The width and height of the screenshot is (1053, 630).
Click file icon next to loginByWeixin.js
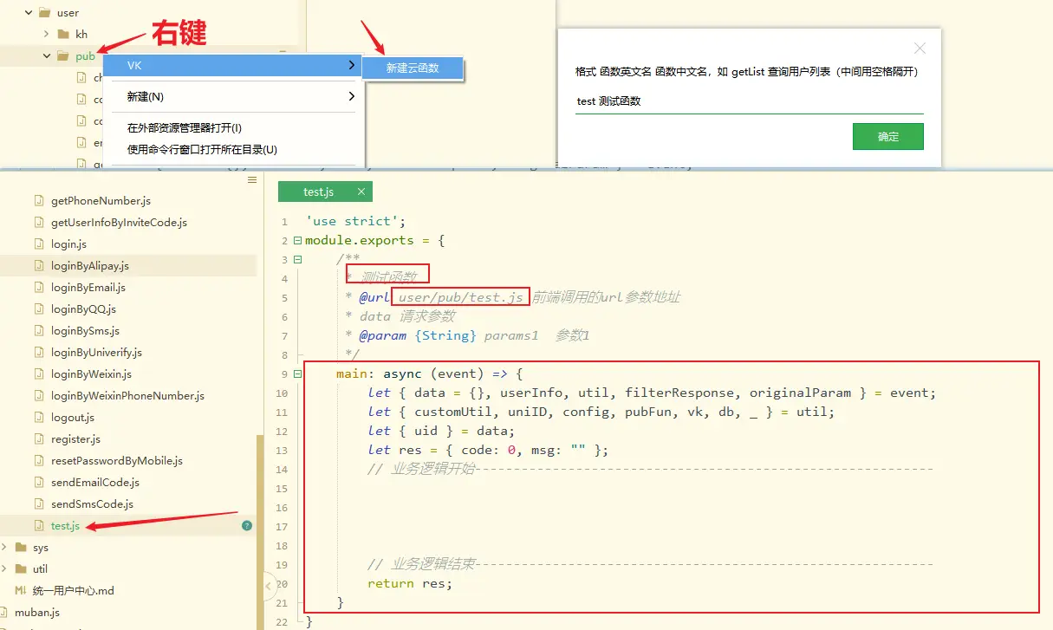pyautogui.click(x=38, y=374)
